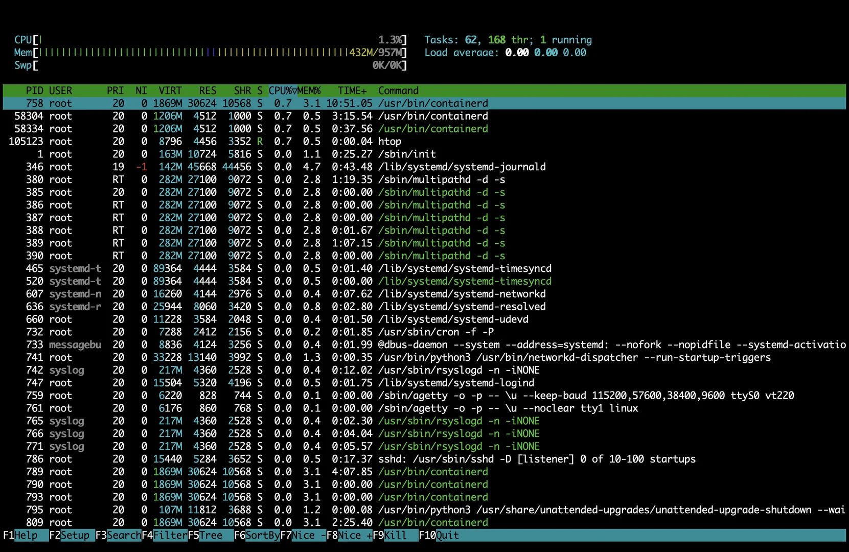Select PID 465 systemd-timesyncd row
This screenshot has width=849, height=552.
pyautogui.click(x=424, y=269)
